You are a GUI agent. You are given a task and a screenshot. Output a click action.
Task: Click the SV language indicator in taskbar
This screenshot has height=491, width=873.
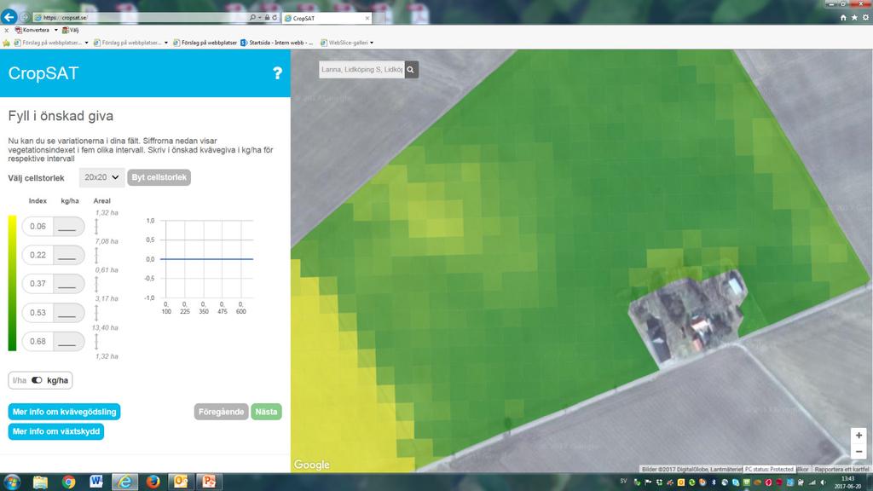[x=623, y=482]
